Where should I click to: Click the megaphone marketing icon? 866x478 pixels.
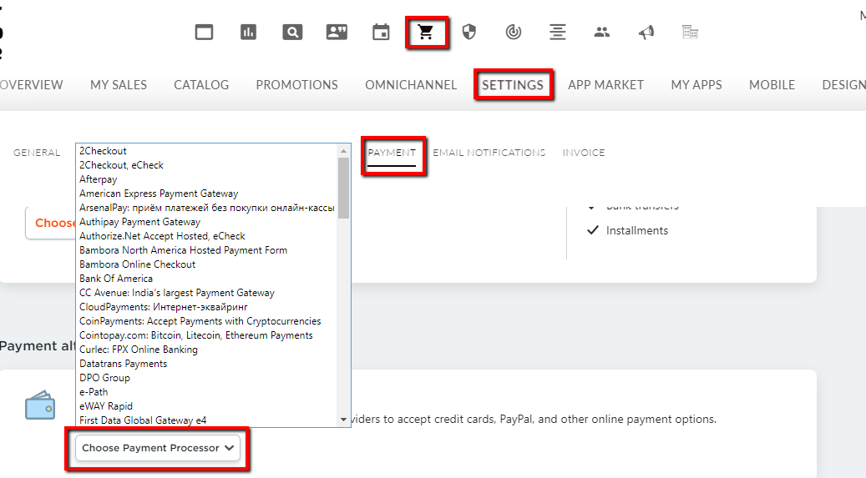[646, 33]
